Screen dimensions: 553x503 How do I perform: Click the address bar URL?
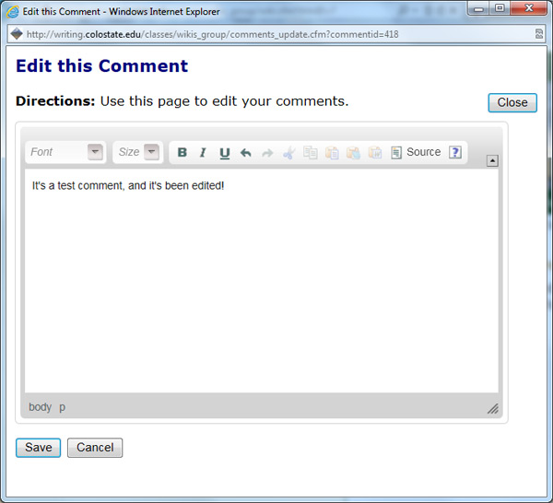click(x=213, y=34)
